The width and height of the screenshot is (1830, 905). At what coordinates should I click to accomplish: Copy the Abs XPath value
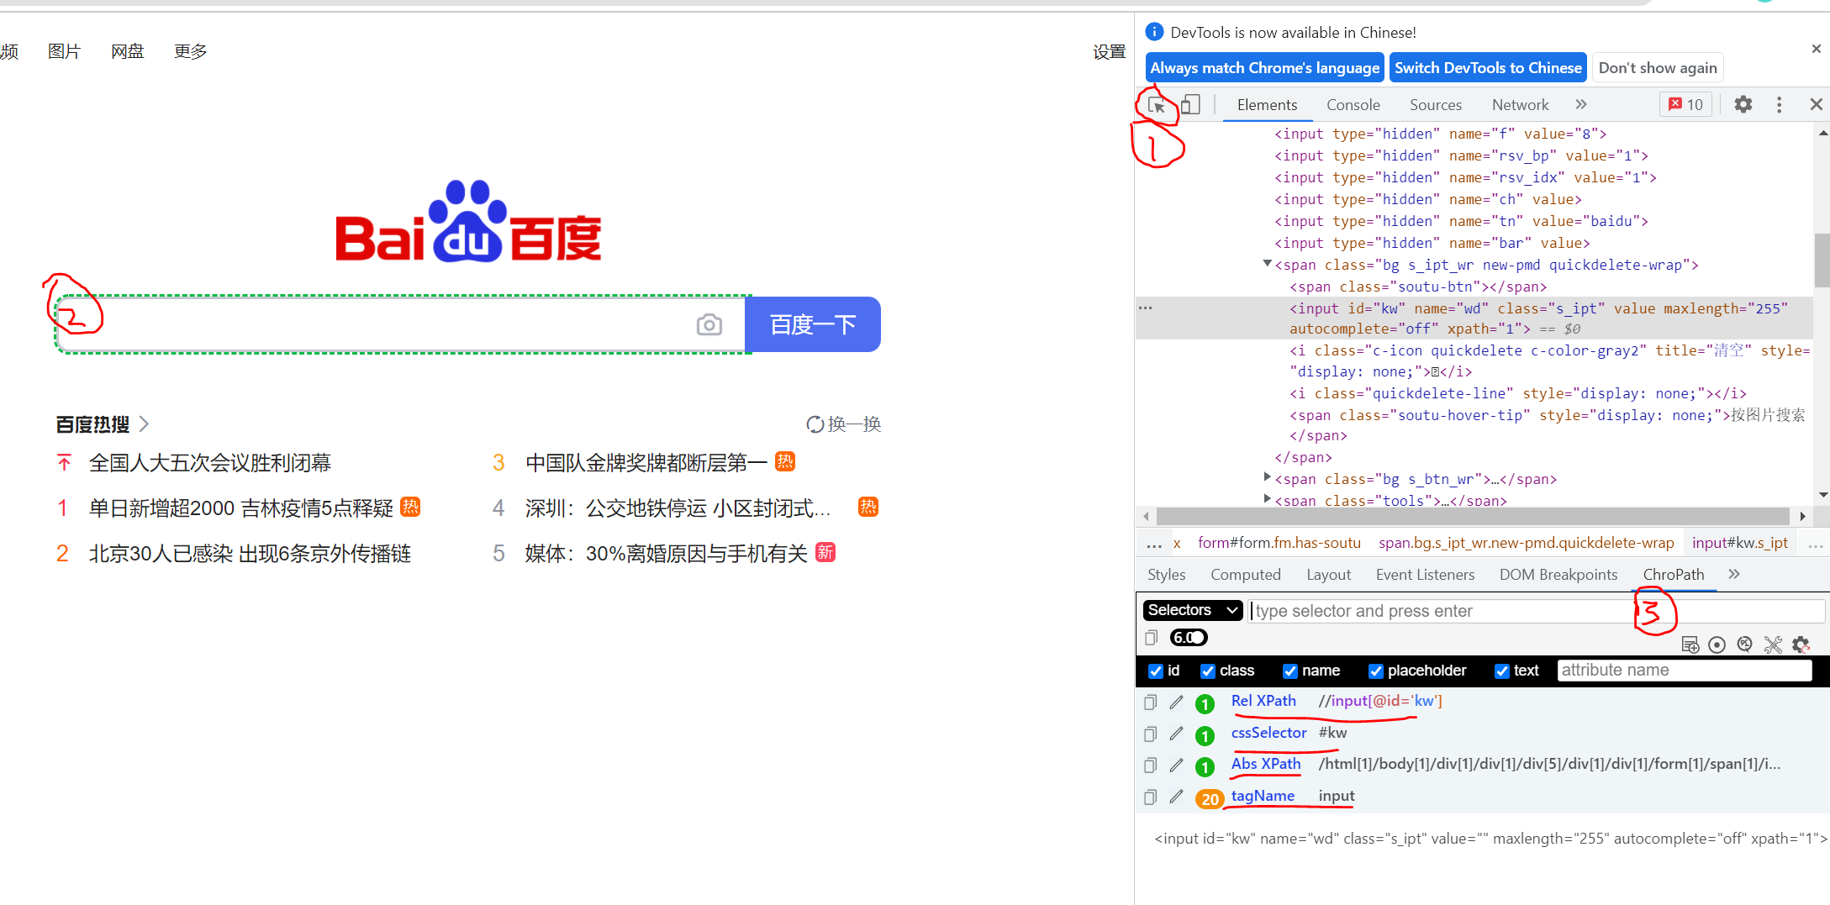[1151, 766]
